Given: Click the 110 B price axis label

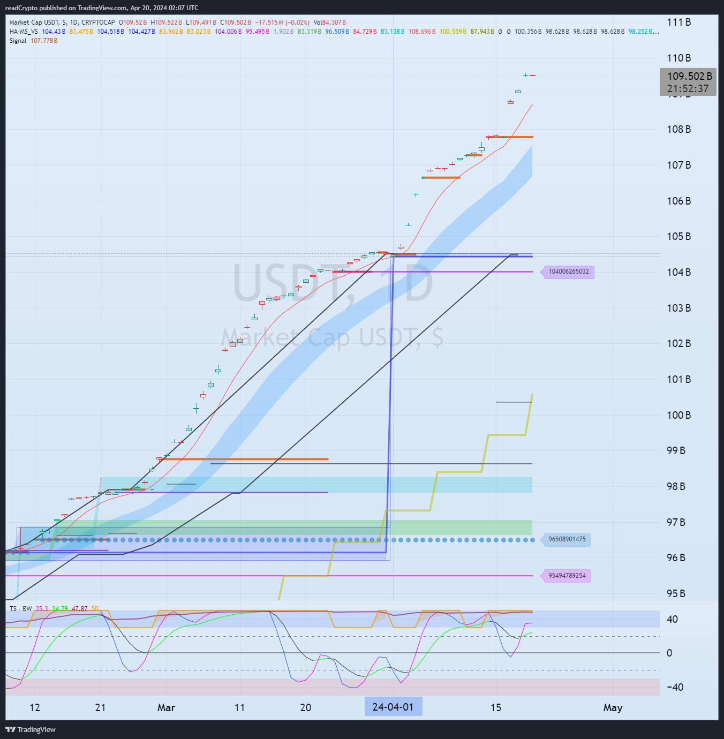Looking at the screenshot, I should [679, 58].
